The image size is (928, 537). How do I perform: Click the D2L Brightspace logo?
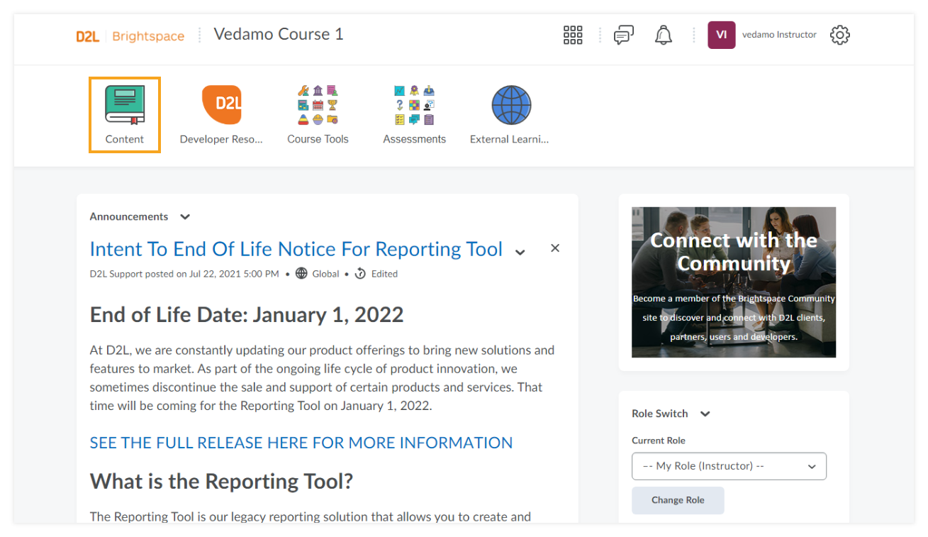coord(130,36)
